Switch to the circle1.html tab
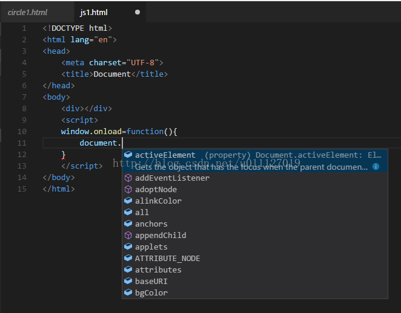Screen dimensions: 401x313 pyautogui.click(x=27, y=12)
